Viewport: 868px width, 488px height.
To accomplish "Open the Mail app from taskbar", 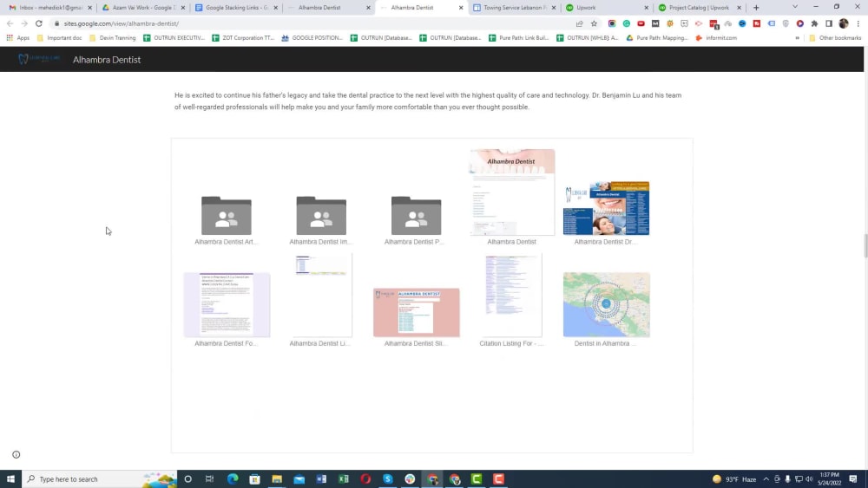I will point(299,478).
